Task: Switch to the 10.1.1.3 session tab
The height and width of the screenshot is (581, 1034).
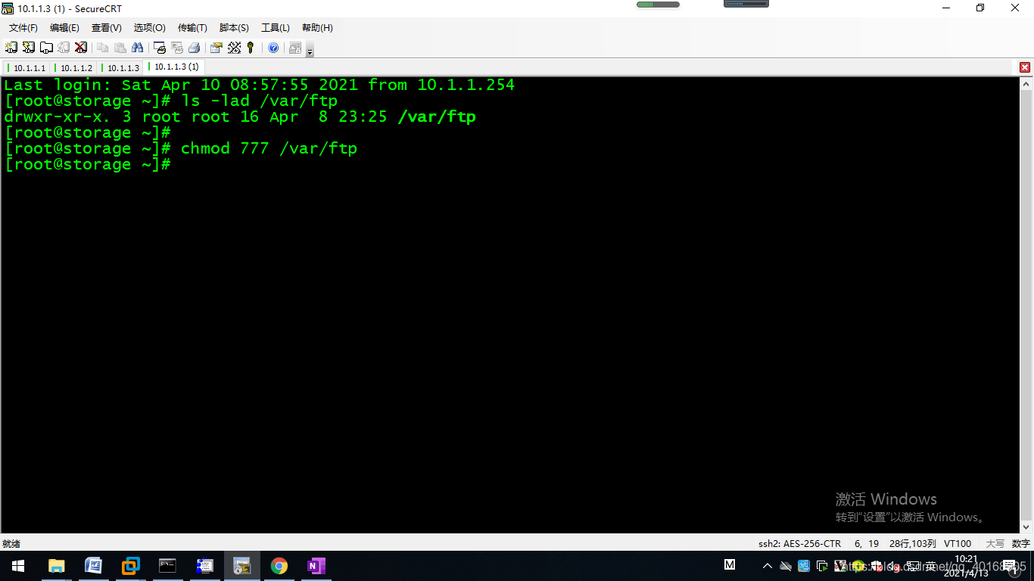Action: click(x=120, y=68)
